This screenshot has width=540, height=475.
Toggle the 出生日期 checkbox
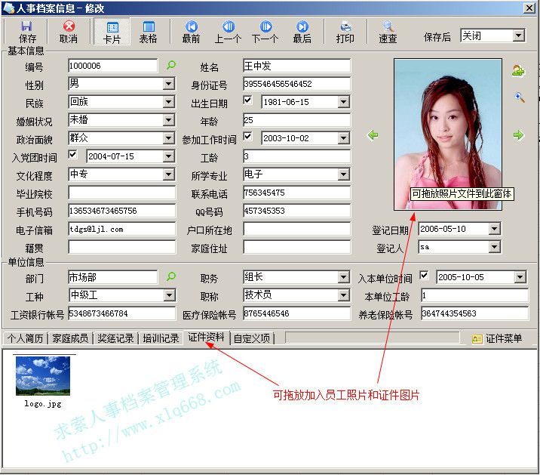coord(248,101)
